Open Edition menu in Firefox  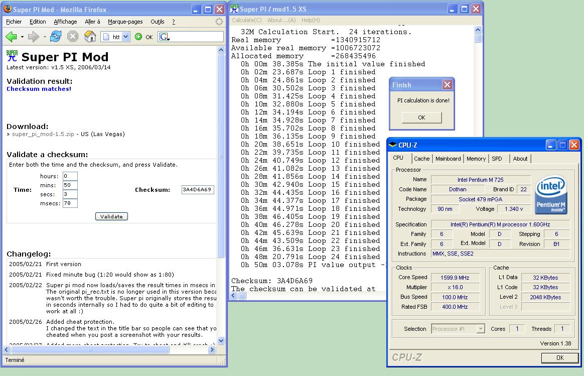point(38,22)
